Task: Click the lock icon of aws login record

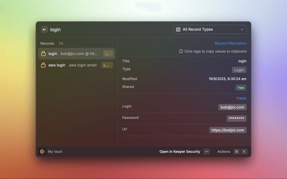Action: pyautogui.click(x=43, y=65)
